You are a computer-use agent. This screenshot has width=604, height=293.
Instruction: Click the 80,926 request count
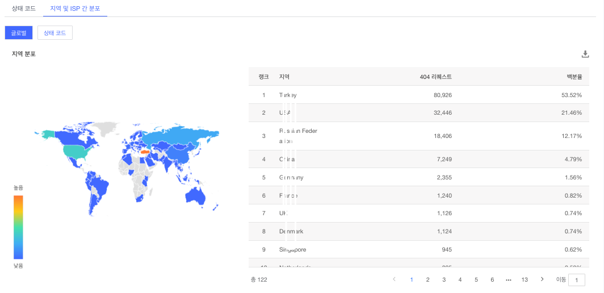click(x=443, y=95)
